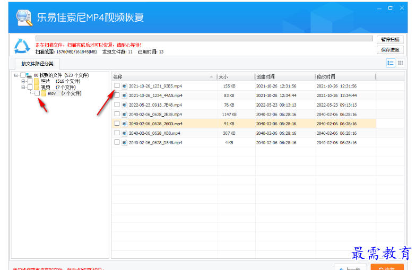Click creation time 2022-05-23 09:13:13
Screen dimensions: 416x270
tap(276, 105)
